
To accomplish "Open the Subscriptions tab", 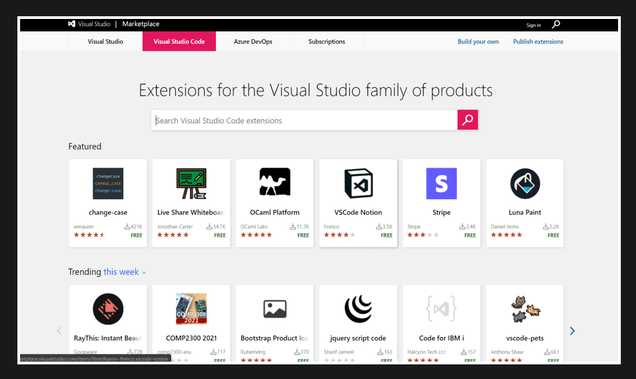I will [x=326, y=41].
